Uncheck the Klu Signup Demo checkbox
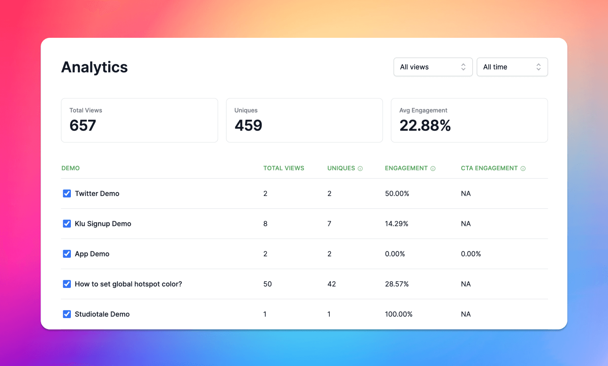The height and width of the screenshot is (366, 608). (x=66, y=224)
